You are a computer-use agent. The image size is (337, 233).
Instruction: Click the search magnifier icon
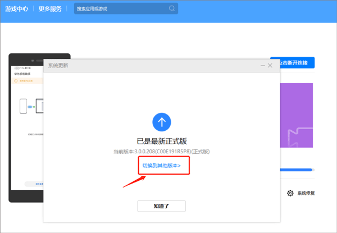tap(171, 8)
